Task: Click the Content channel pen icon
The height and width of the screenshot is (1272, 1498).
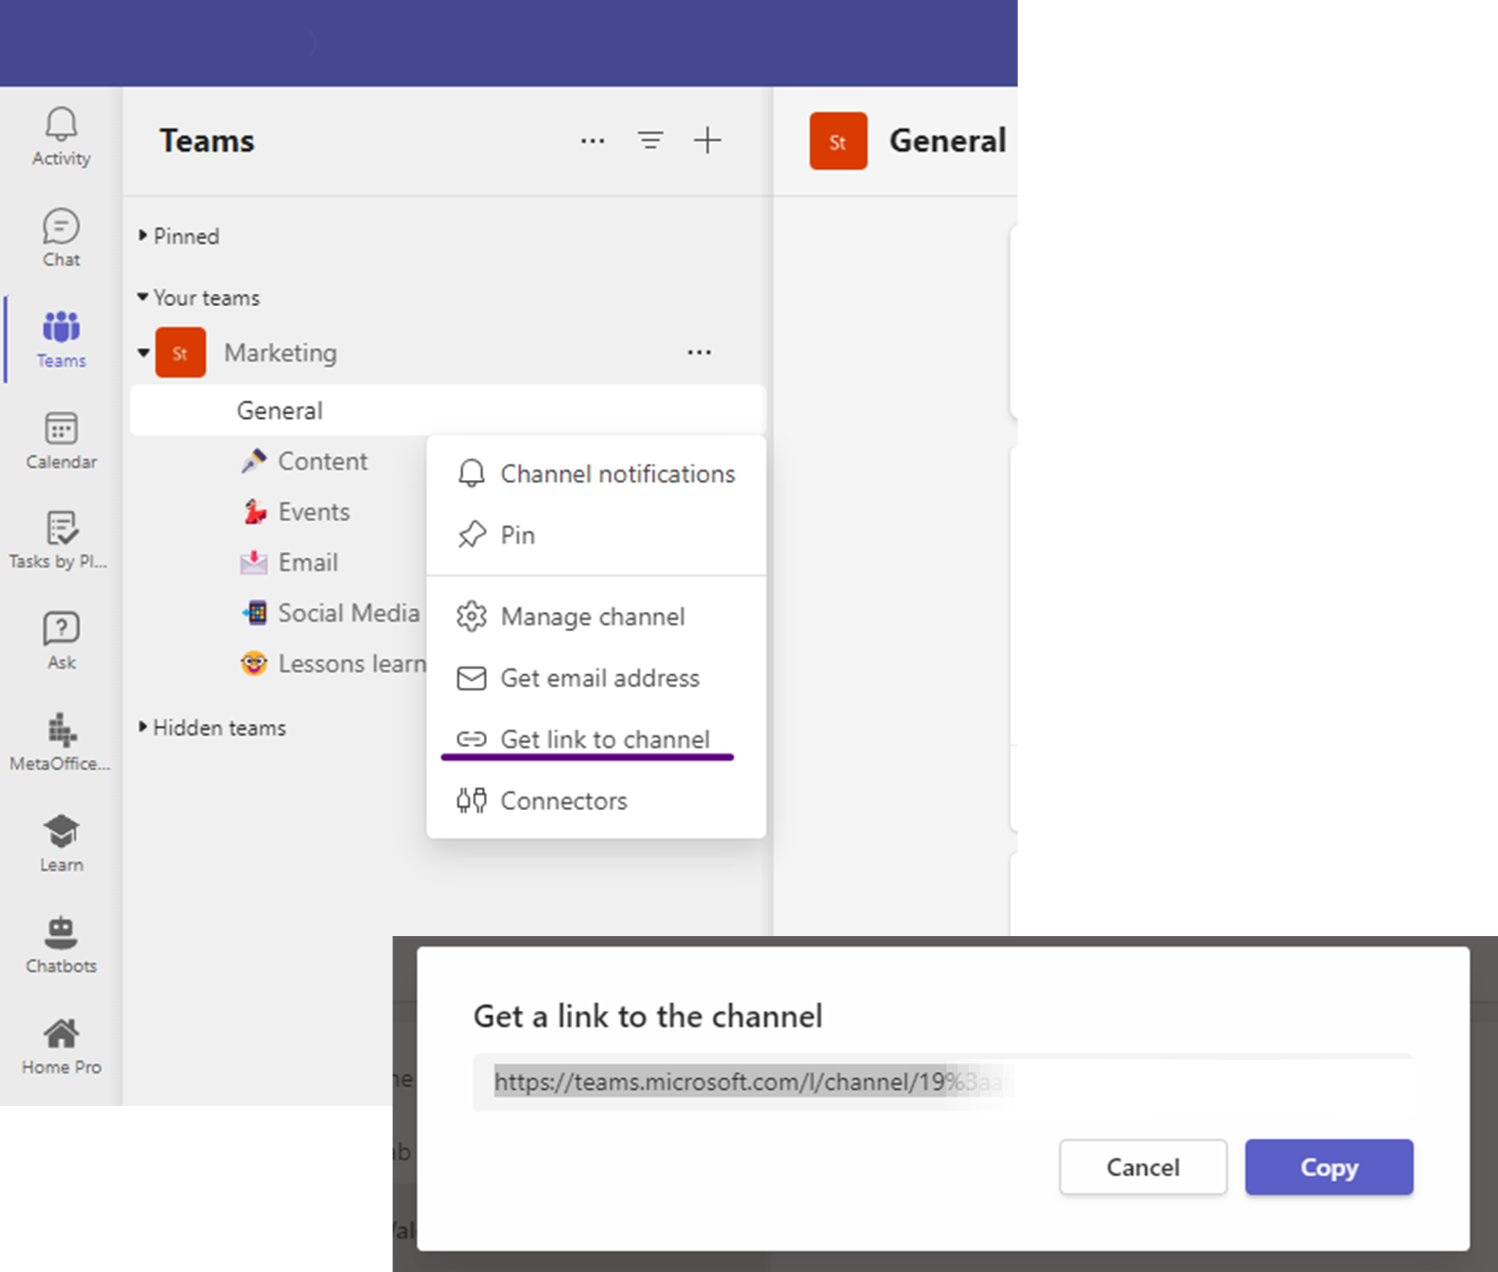Action: coord(254,461)
